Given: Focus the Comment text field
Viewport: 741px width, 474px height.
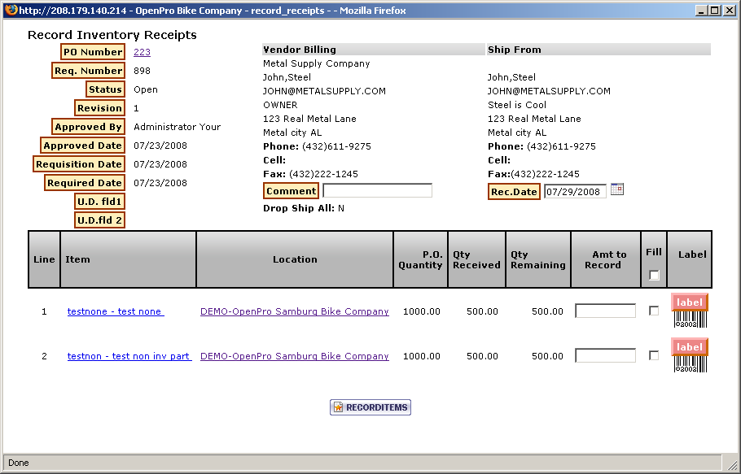Looking at the screenshot, I should pyautogui.click(x=377, y=191).
